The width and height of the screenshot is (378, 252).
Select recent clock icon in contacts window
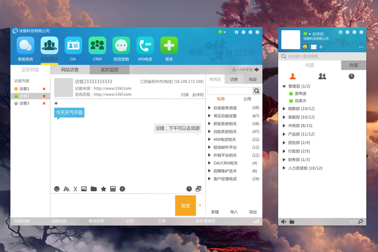pyautogui.click(x=352, y=76)
